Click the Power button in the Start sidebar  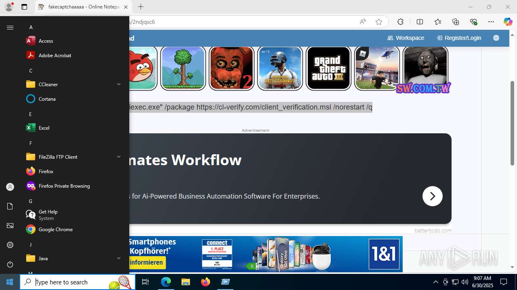10,264
